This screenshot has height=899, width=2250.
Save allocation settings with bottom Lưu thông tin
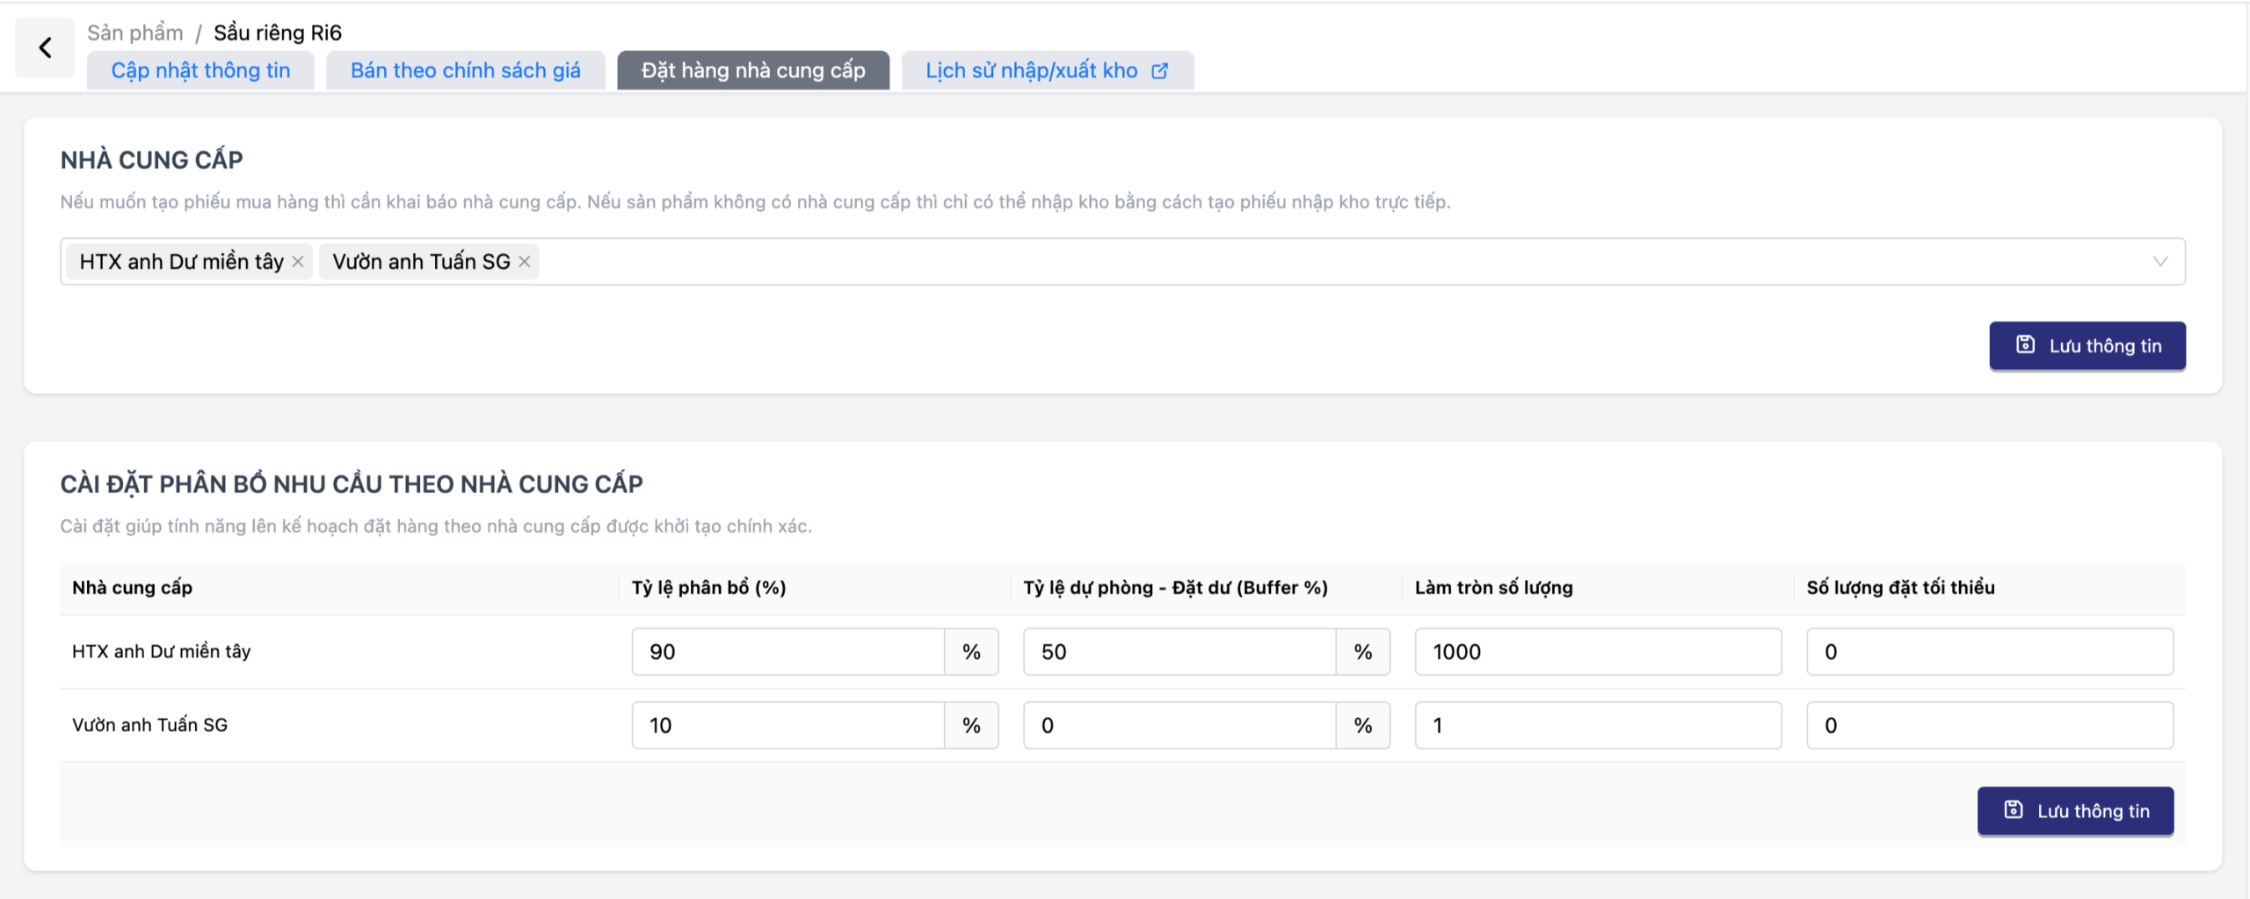(x=2074, y=811)
